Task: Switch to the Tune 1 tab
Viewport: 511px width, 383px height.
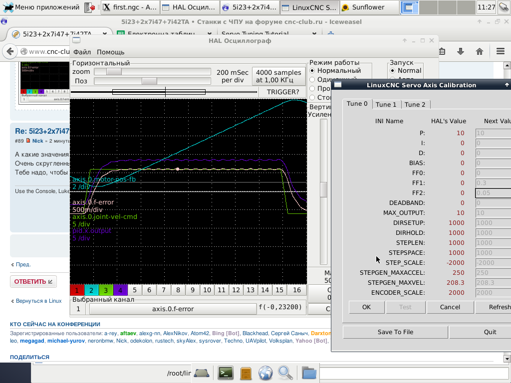Action: coord(386,104)
